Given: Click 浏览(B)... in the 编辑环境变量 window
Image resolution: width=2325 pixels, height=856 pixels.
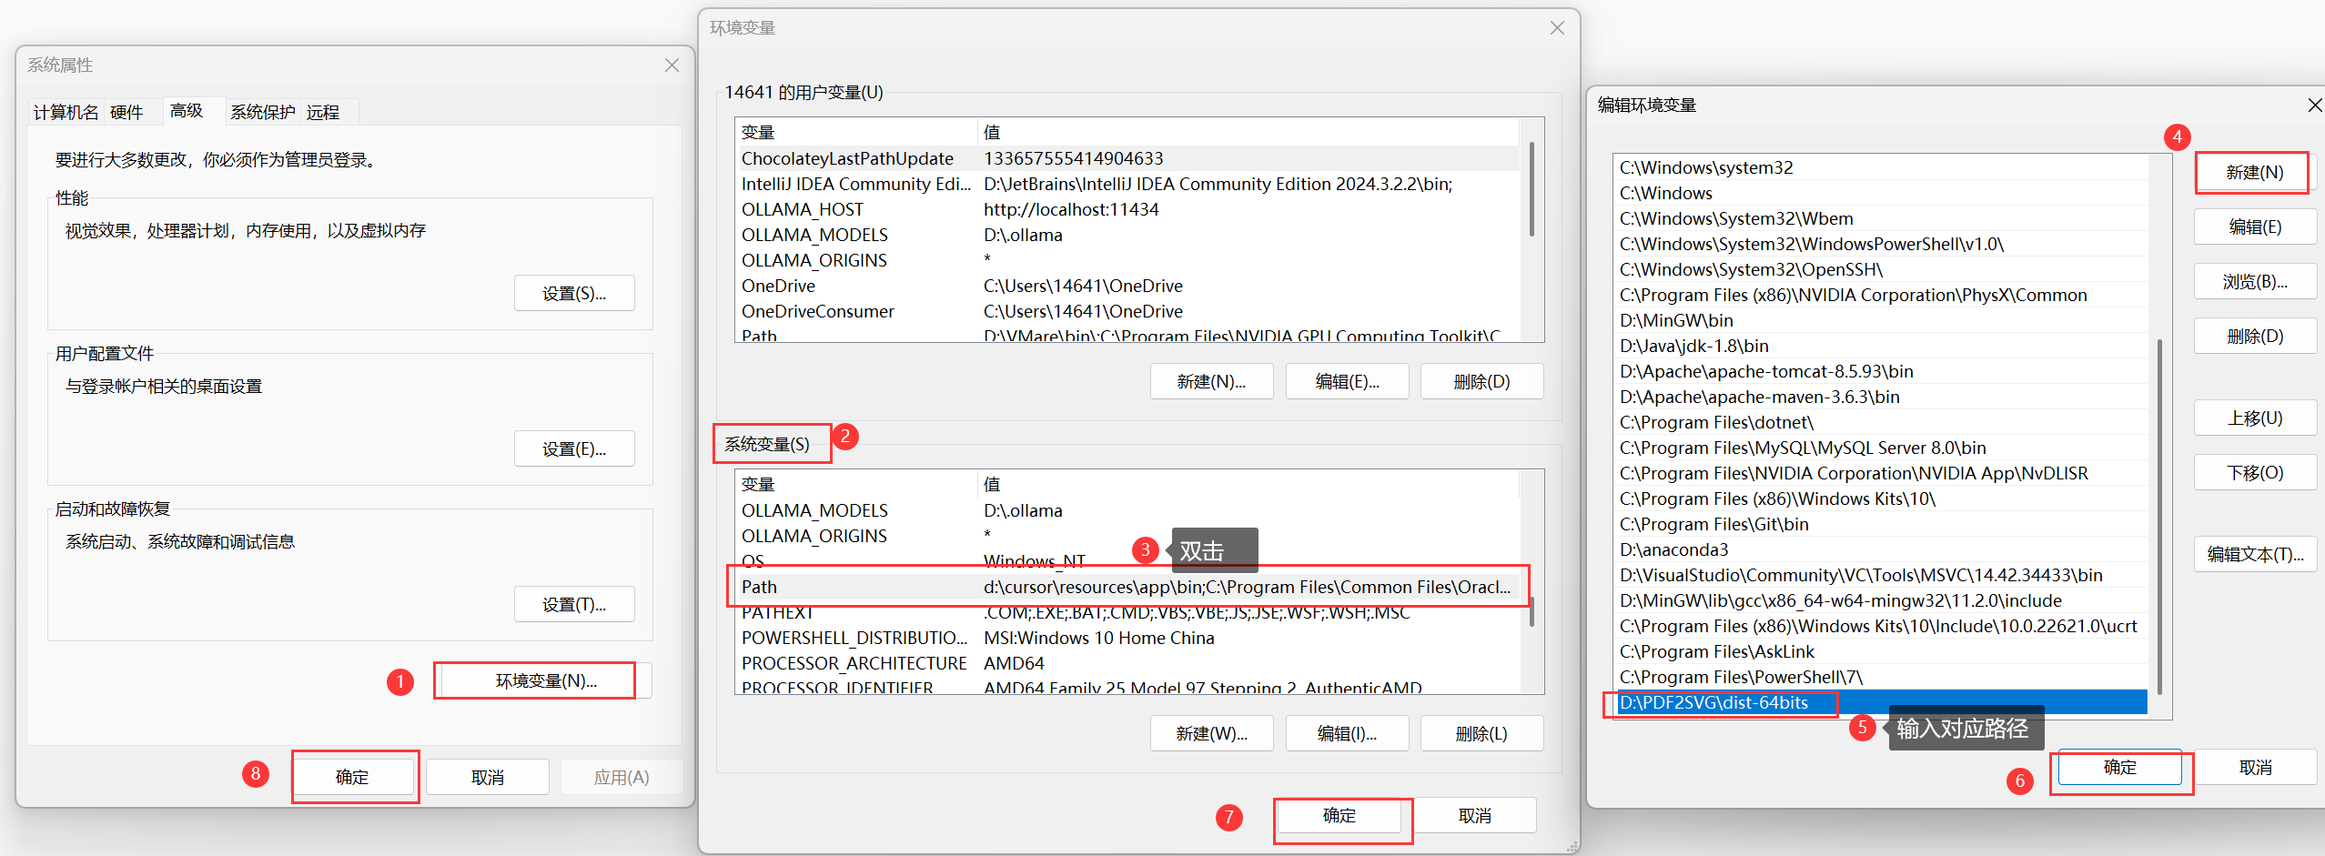Looking at the screenshot, I should click(x=2255, y=281).
